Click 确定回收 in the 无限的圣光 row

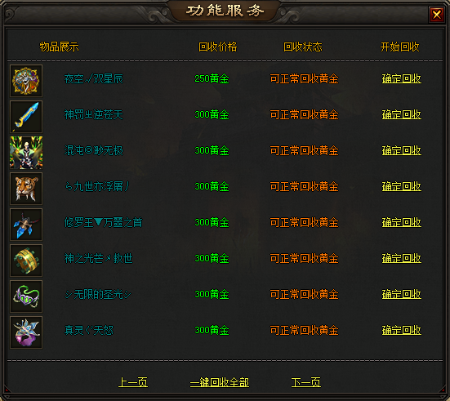tap(402, 294)
